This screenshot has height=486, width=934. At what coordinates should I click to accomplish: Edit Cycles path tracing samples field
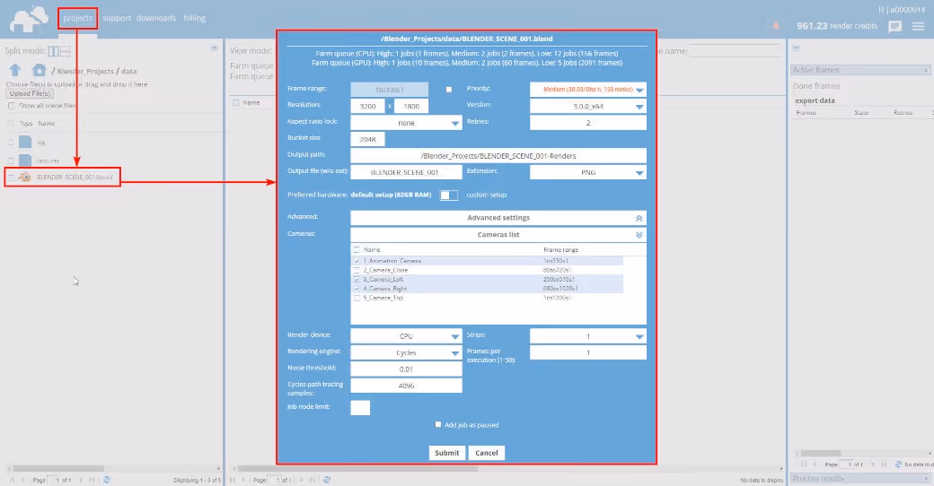pos(406,386)
